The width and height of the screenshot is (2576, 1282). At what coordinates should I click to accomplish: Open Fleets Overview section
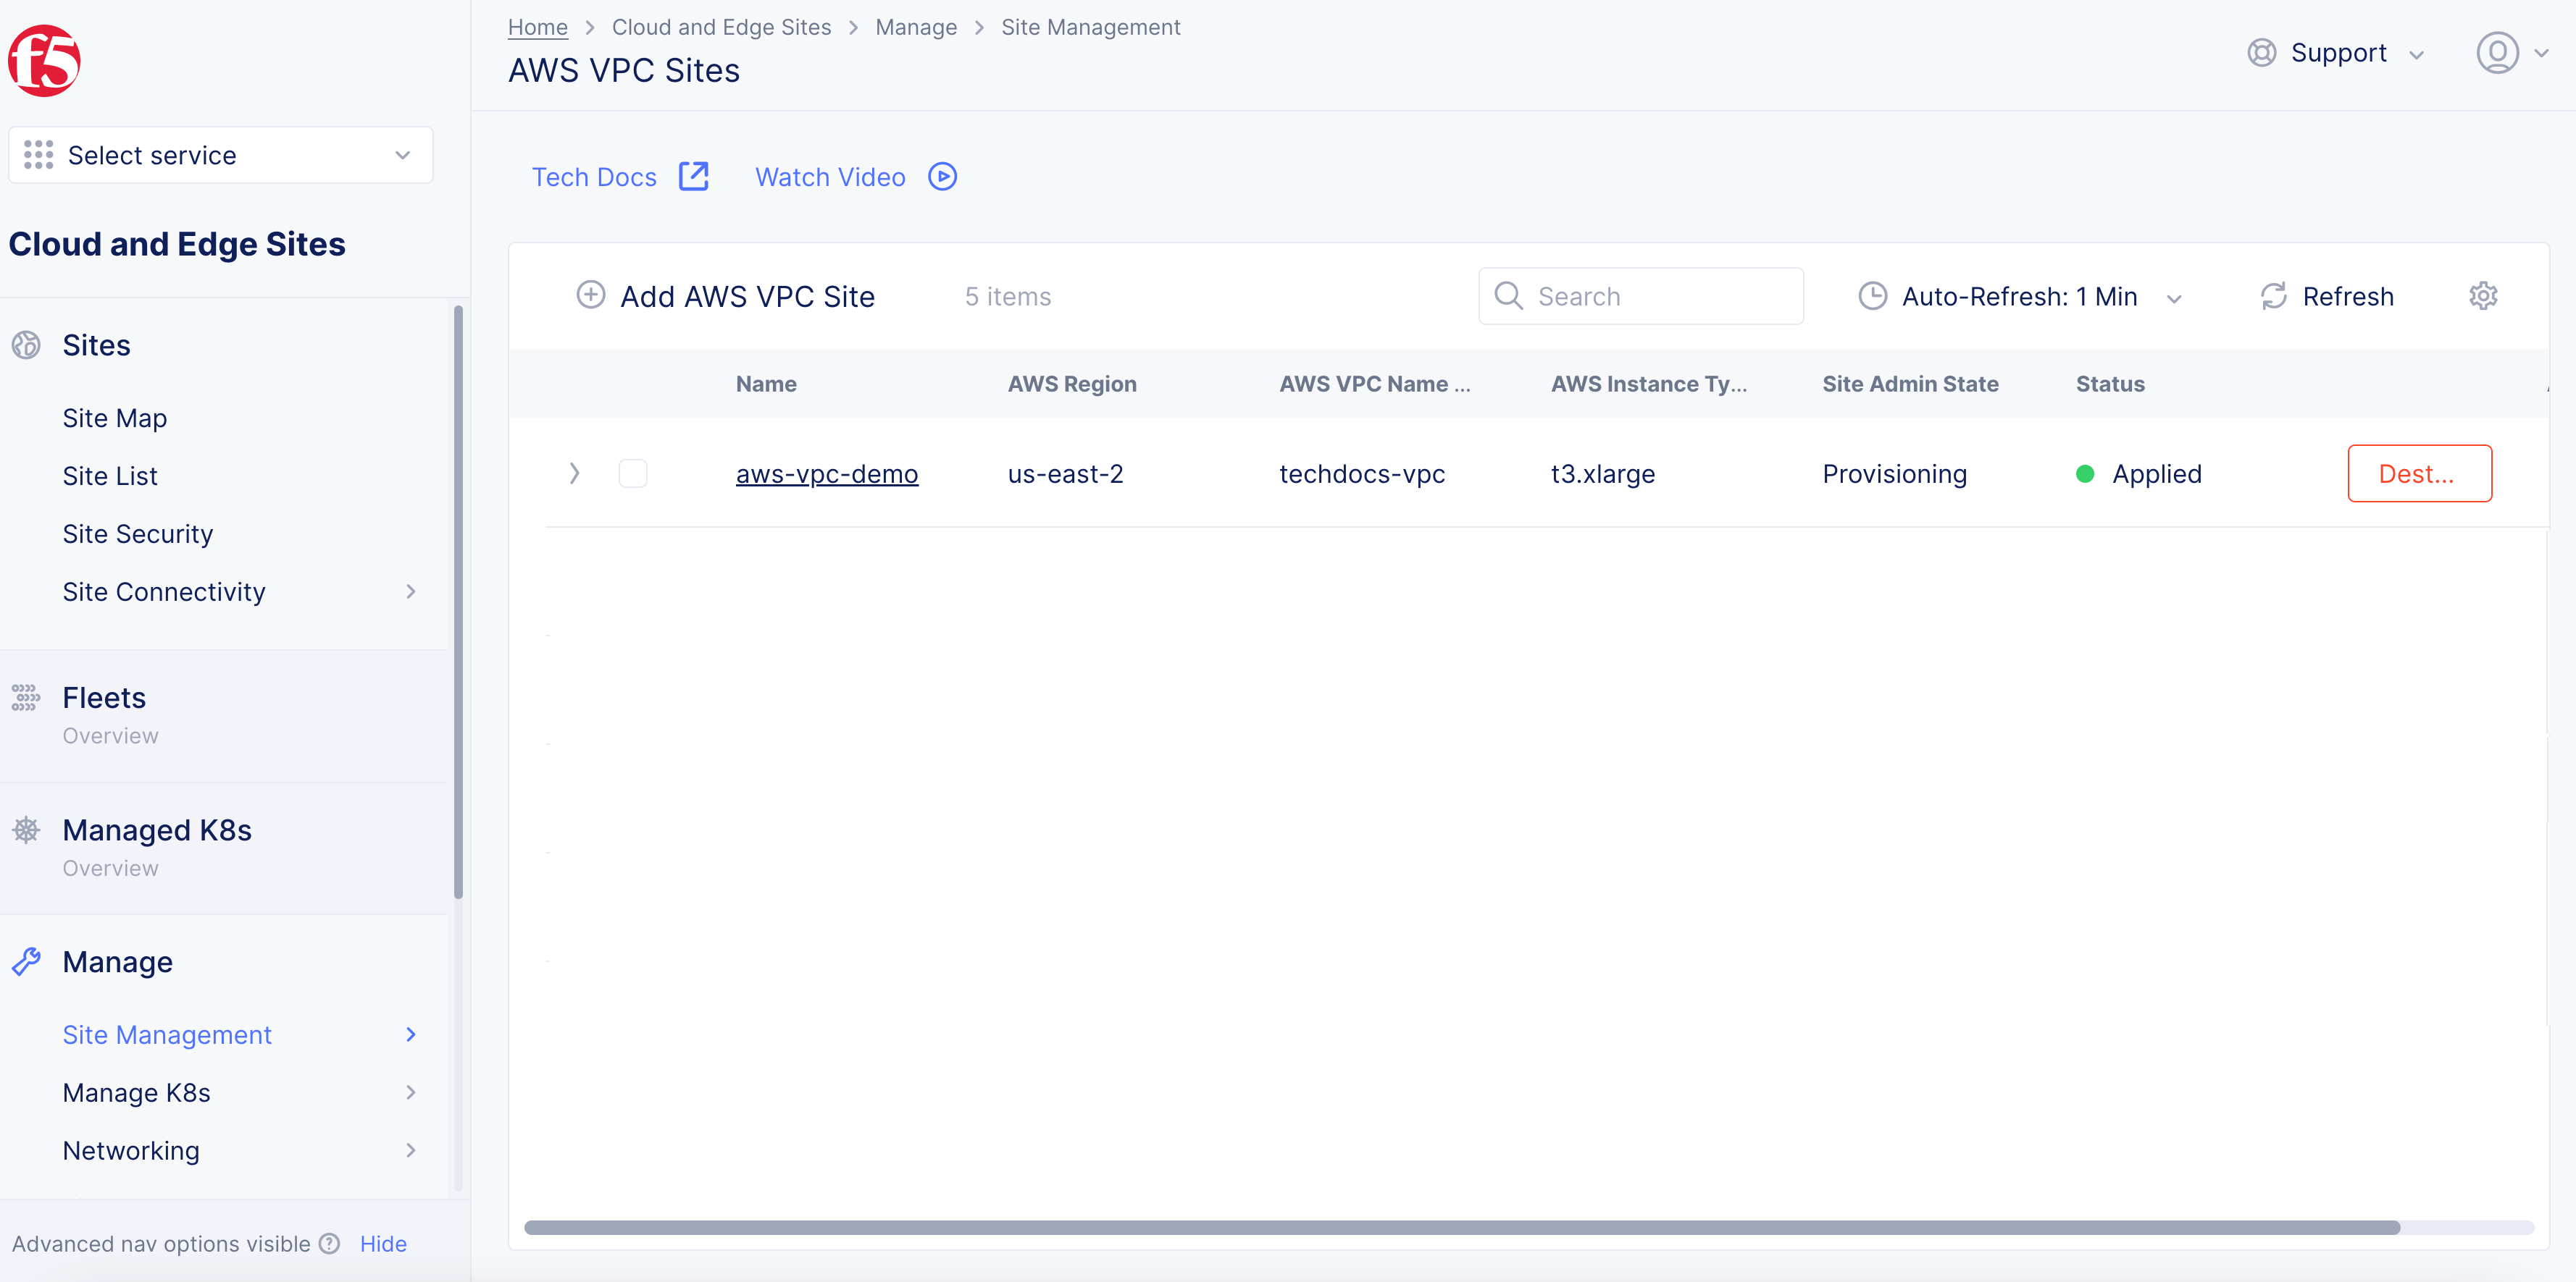point(110,735)
